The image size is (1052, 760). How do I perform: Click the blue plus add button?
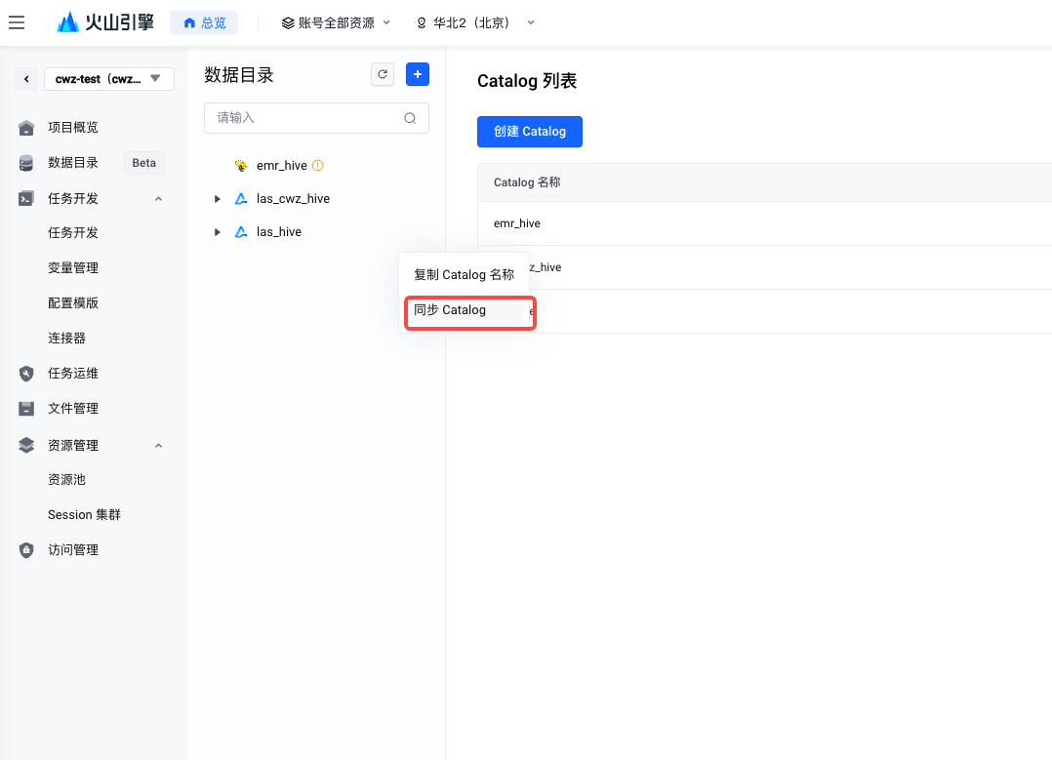[x=418, y=75]
